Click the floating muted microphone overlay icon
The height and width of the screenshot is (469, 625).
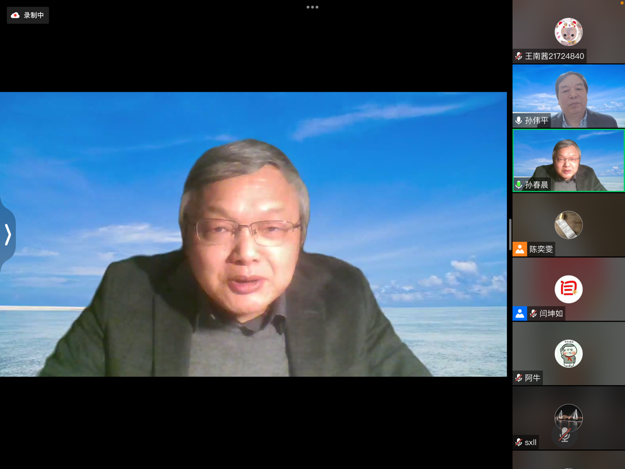[x=564, y=435]
